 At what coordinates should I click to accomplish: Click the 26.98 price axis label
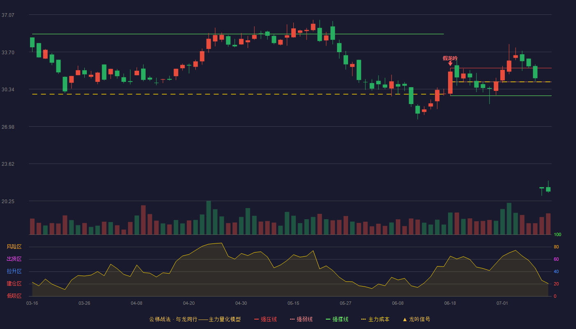(x=8, y=127)
